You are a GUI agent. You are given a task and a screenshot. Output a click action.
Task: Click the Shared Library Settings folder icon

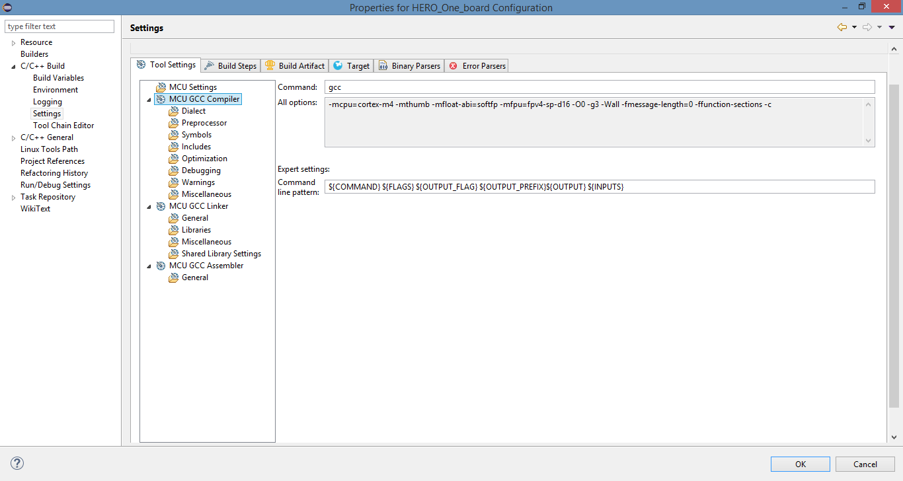[x=173, y=254]
